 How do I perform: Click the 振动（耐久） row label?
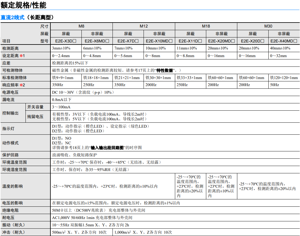point(13,225)
